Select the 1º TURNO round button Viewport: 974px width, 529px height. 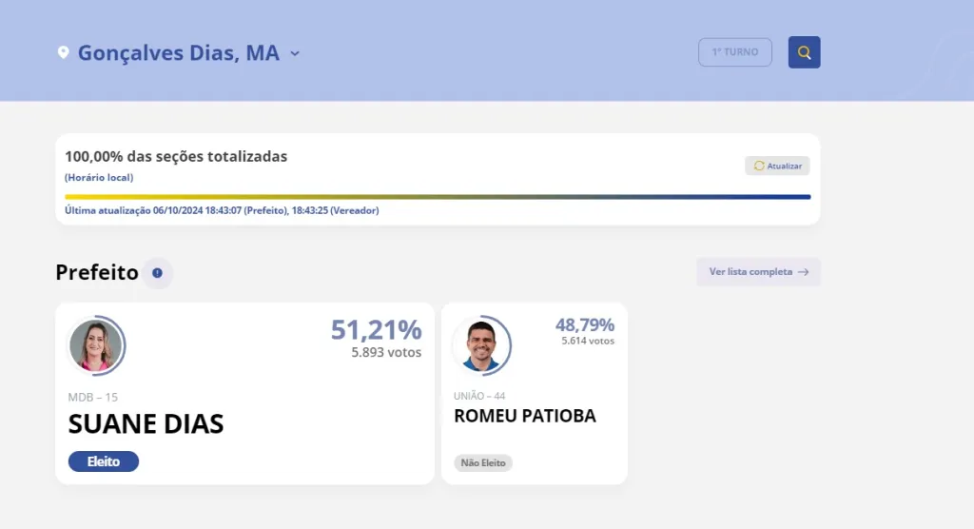coord(734,52)
